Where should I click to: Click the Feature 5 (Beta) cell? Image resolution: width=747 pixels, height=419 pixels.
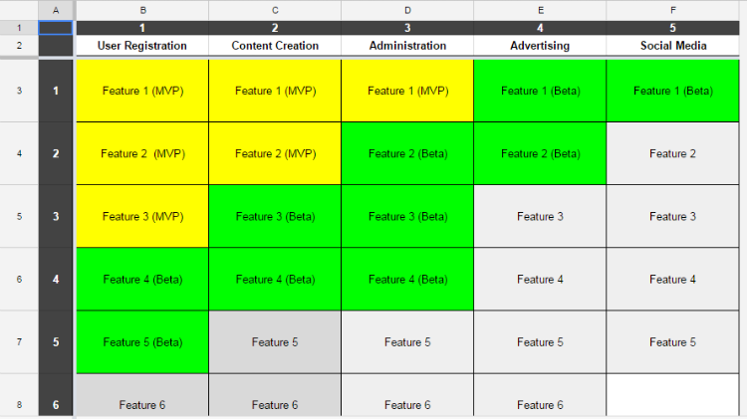tap(142, 342)
